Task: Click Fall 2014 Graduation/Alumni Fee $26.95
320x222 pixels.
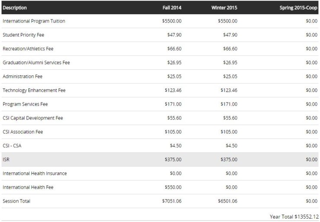Action: pos(174,62)
